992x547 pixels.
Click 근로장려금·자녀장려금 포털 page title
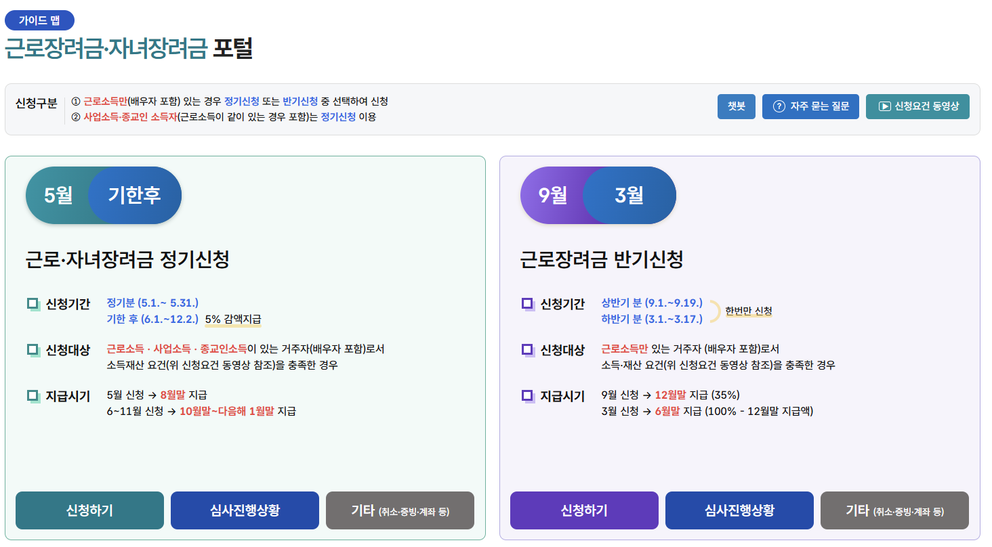129,49
